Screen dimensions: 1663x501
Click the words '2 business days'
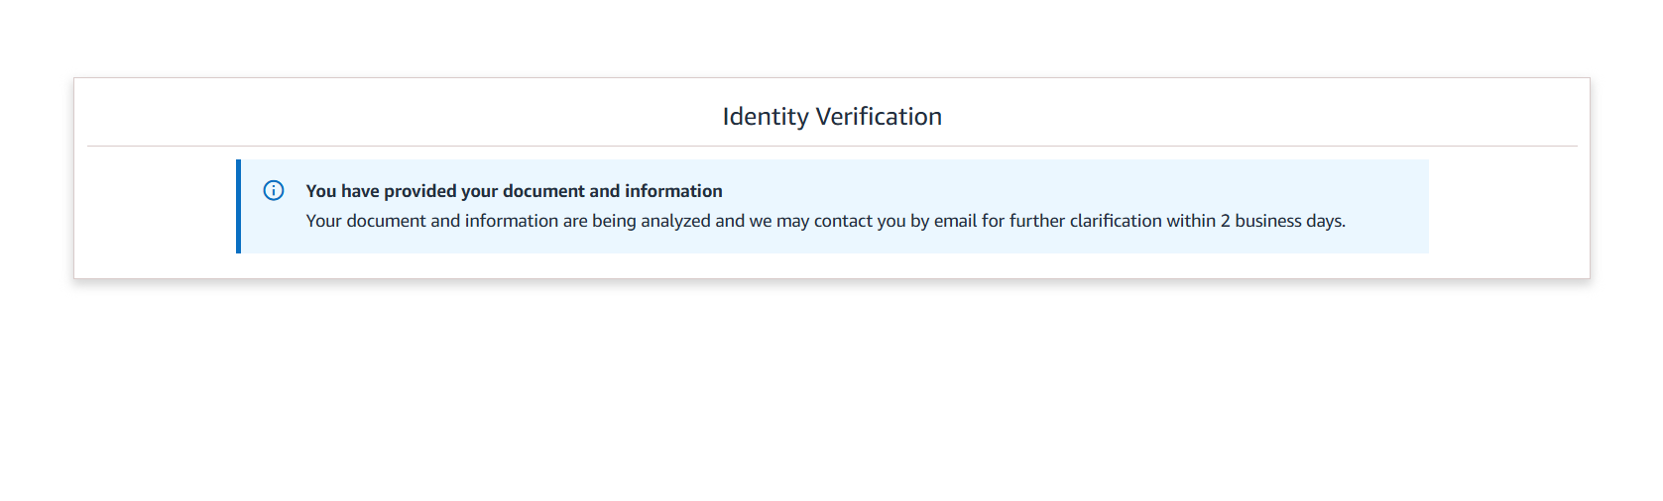[x=1281, y=221]
